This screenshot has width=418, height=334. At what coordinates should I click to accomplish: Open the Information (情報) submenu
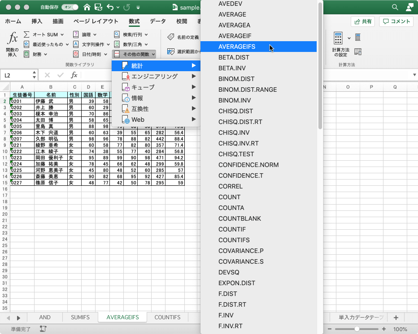(x=156, y=98)
